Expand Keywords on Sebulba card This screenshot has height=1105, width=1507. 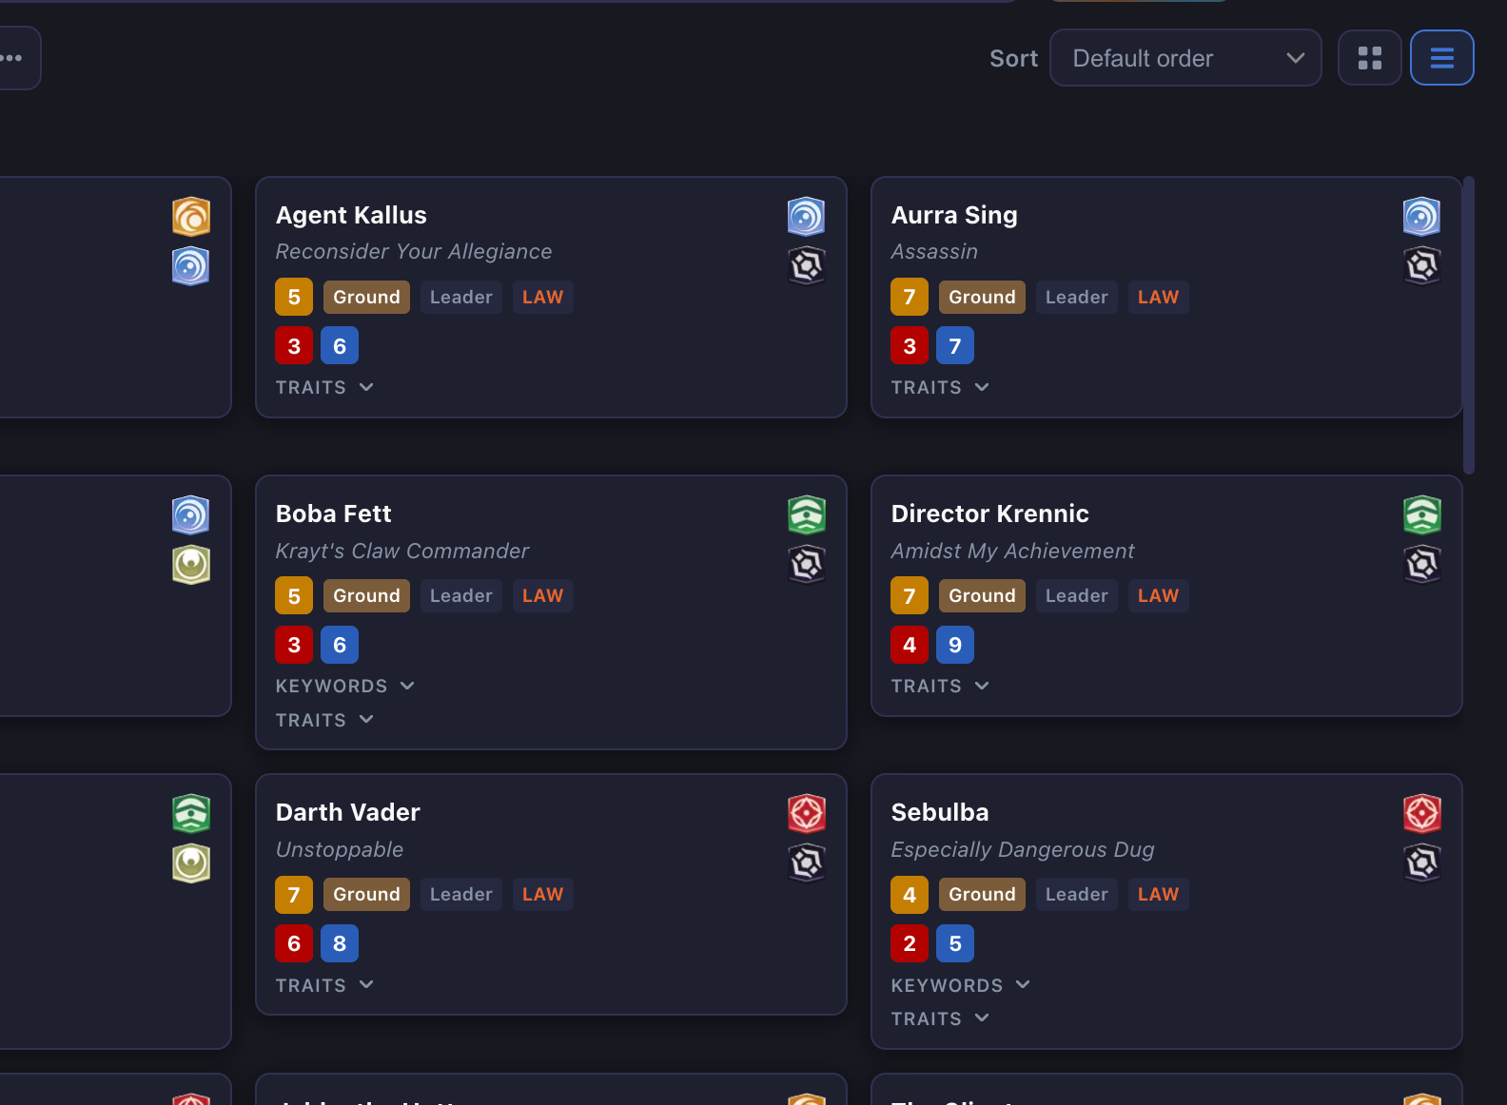tap(960, 985)
